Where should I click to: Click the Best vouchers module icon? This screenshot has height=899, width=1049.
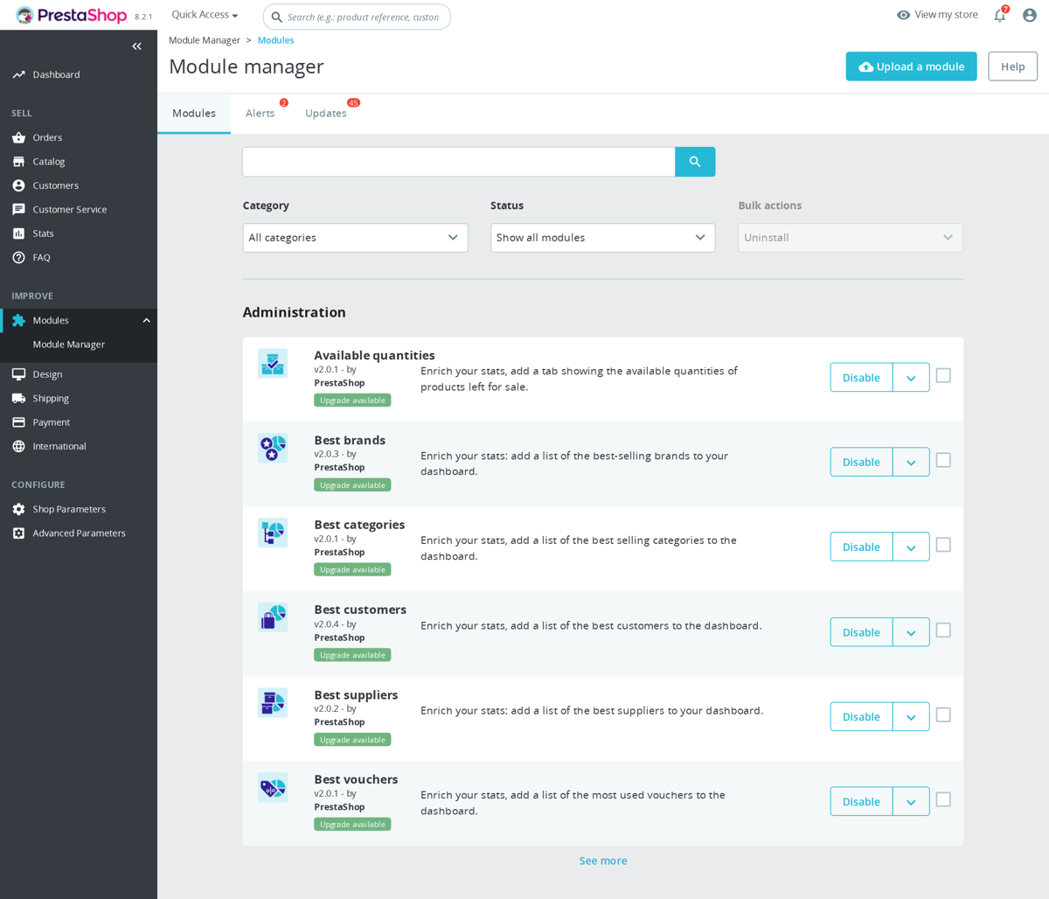pos(273,787)
